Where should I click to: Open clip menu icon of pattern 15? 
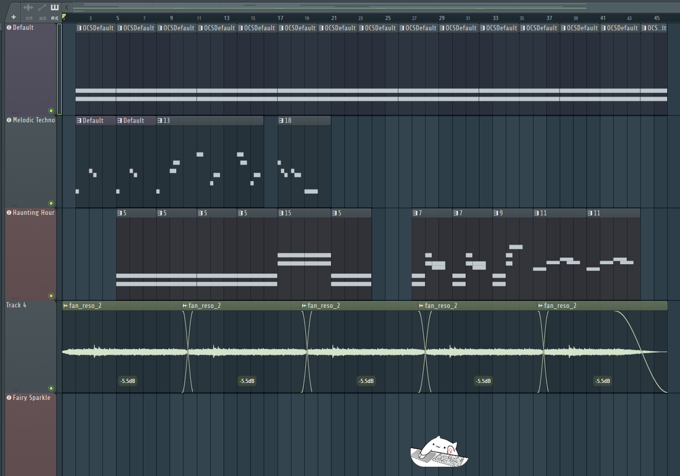(x=282, y=213)
